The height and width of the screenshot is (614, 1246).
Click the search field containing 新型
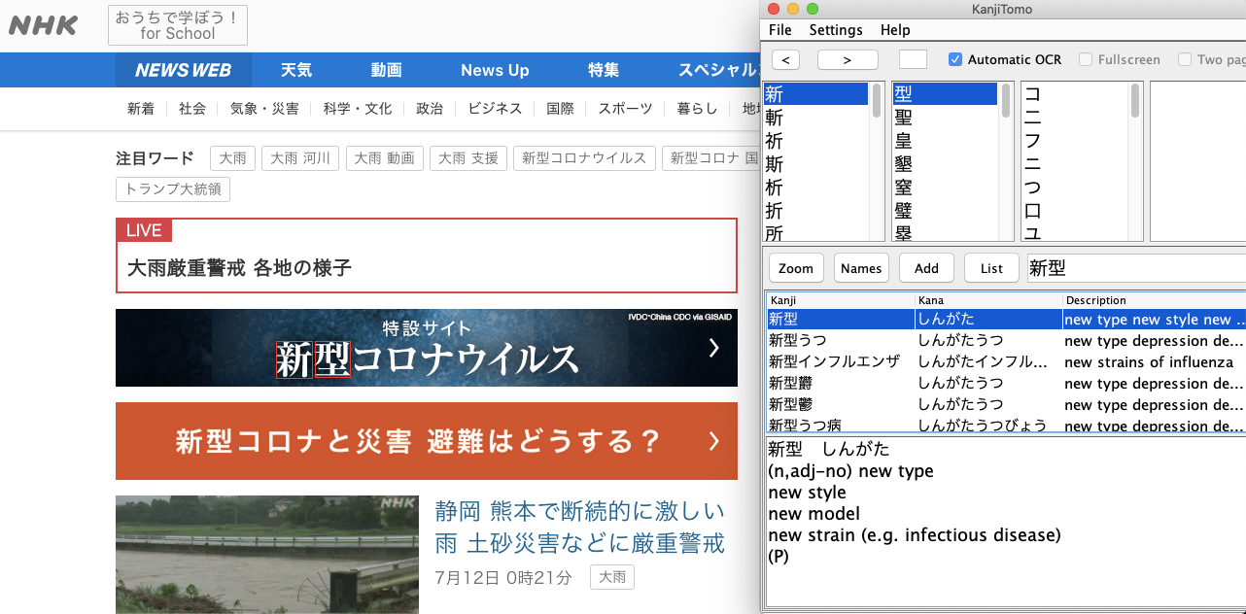click(x=1135, y=268)
